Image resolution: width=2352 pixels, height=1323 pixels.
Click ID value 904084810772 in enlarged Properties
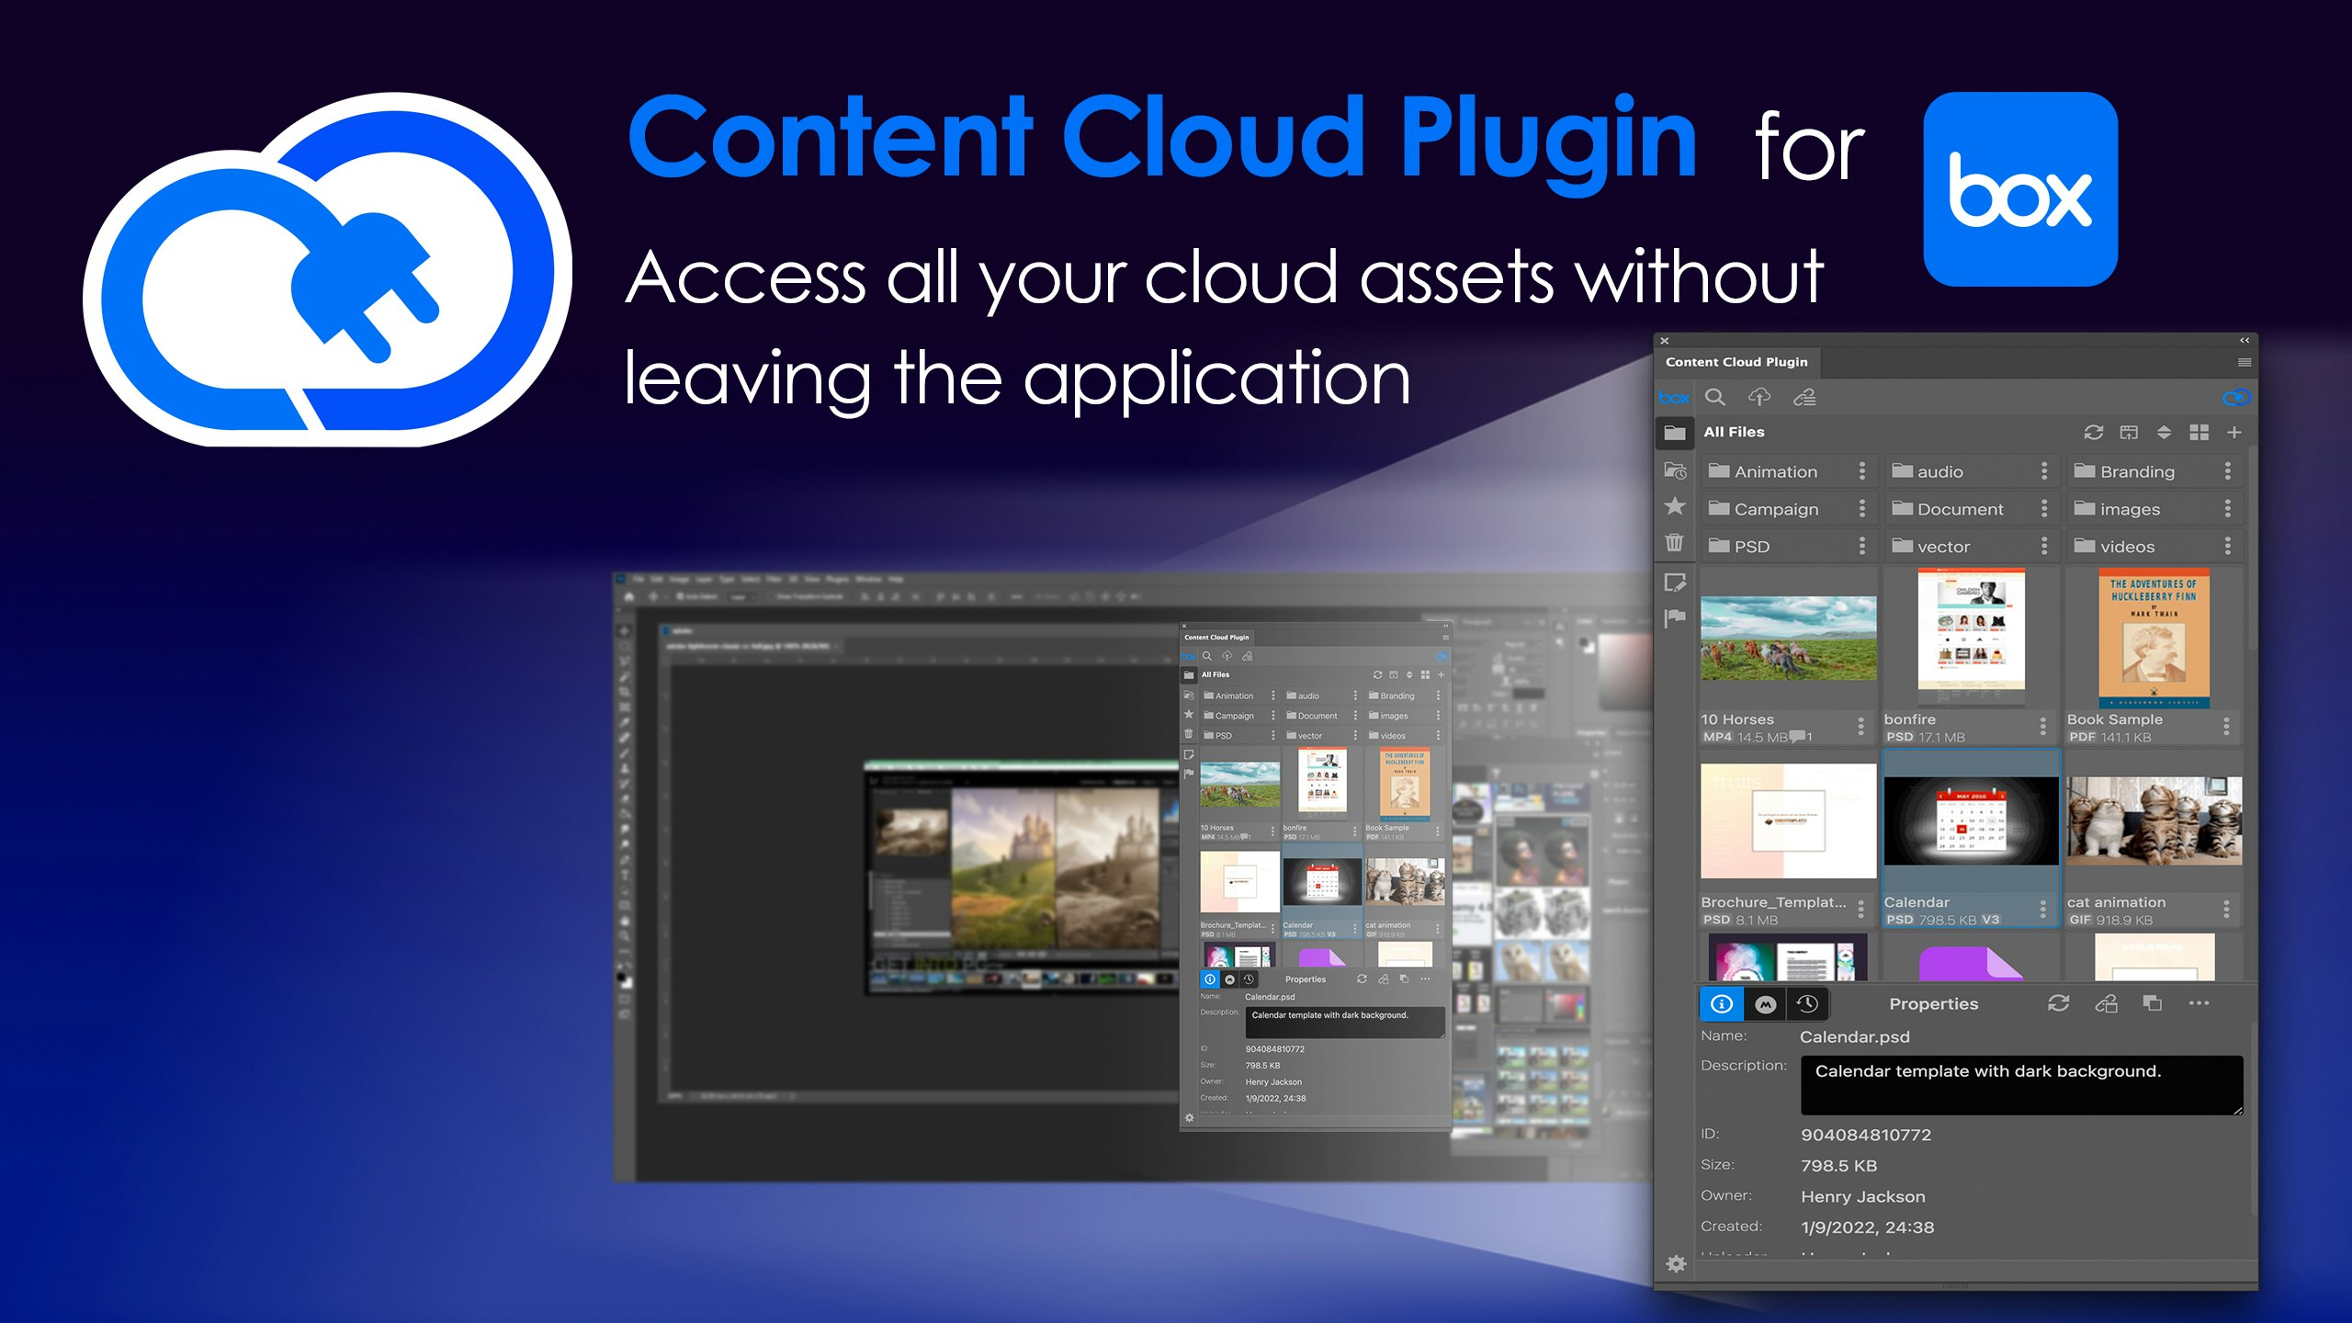(1865, 1135)
